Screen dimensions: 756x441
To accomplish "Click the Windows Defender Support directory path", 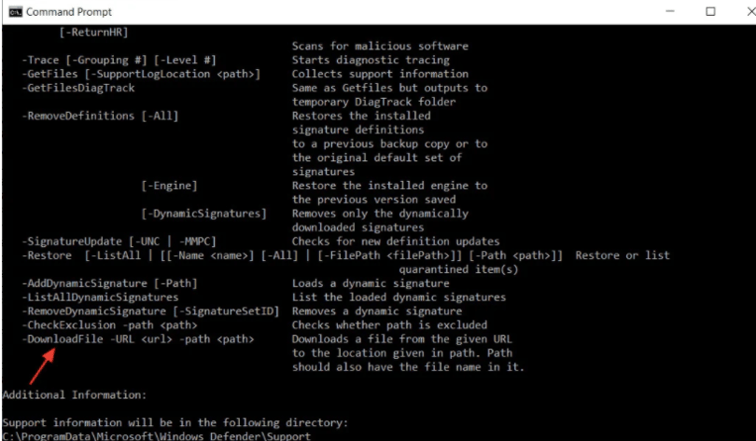I will point(157,436).
